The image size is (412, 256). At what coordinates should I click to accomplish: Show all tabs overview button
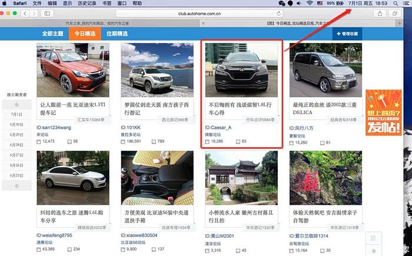pos(395,14)
